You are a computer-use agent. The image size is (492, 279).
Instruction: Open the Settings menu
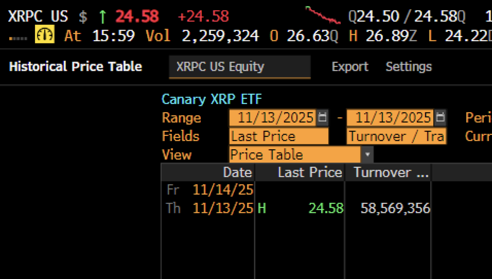coord(408,67)
